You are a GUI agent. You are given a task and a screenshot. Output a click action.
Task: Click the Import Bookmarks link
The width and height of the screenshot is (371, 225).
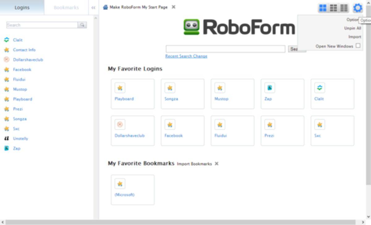194,164
